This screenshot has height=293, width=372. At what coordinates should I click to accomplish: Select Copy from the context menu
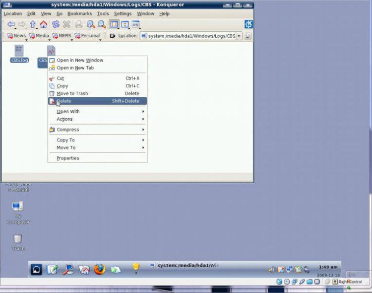(x=98, y=86)
